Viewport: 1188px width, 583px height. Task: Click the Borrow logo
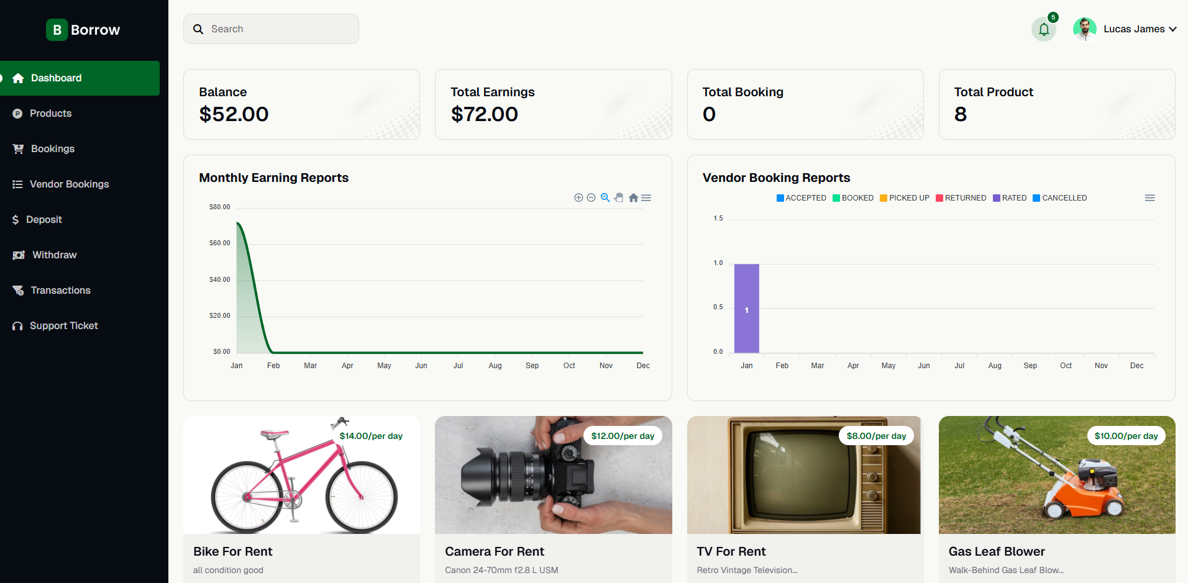tap(83, 30)
